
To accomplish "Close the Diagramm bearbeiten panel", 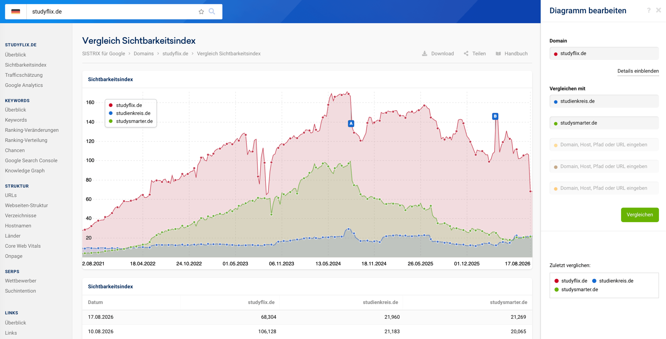I will 658,10.
